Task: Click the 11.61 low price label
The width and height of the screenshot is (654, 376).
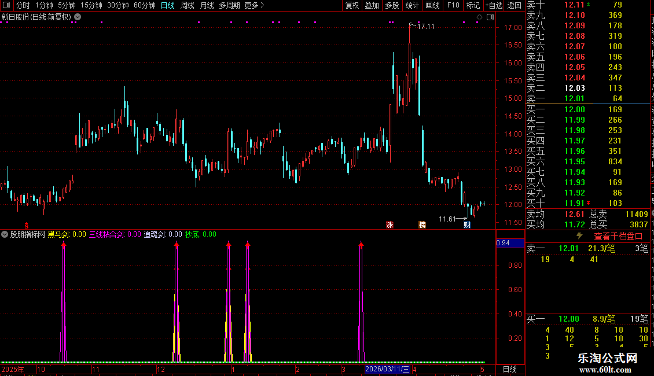Action: [447, 219]
